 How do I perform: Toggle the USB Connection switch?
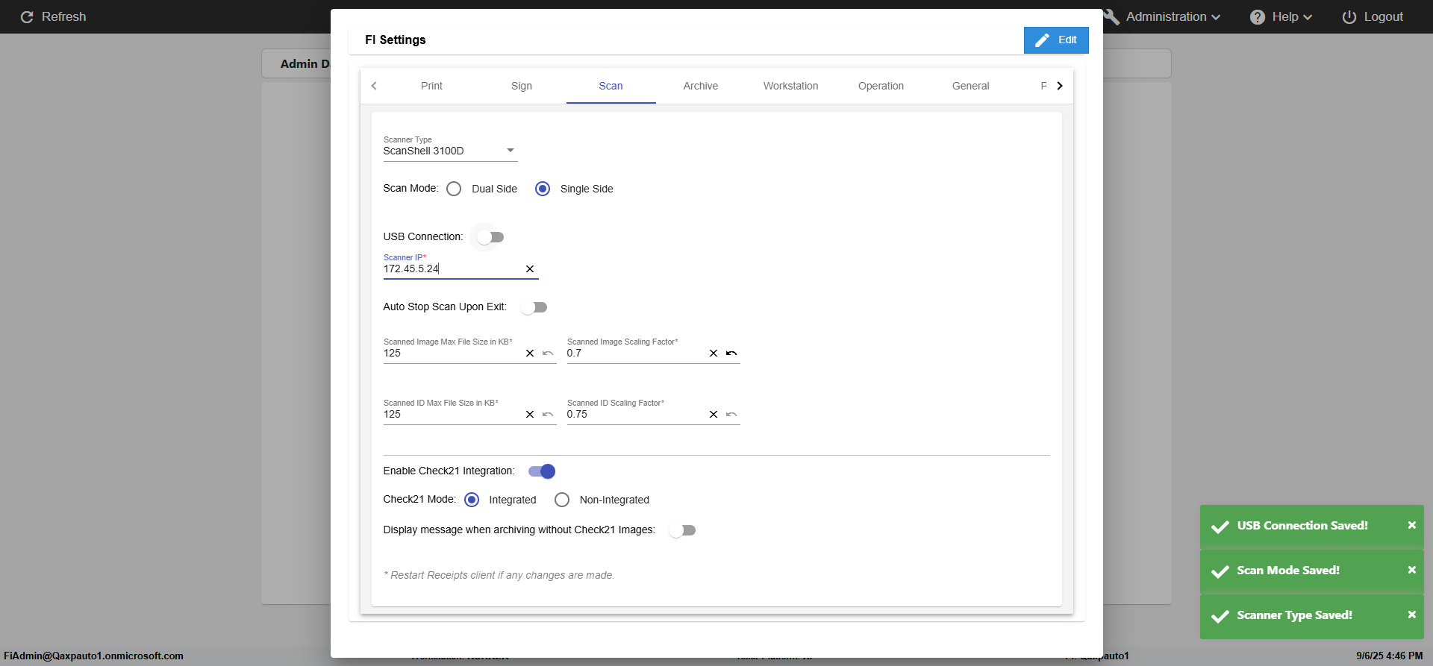tap(491, 237)
